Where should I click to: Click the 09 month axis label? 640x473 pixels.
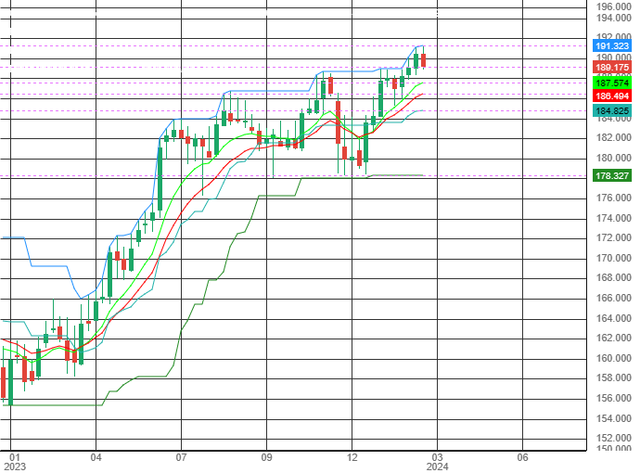[266, 457]
